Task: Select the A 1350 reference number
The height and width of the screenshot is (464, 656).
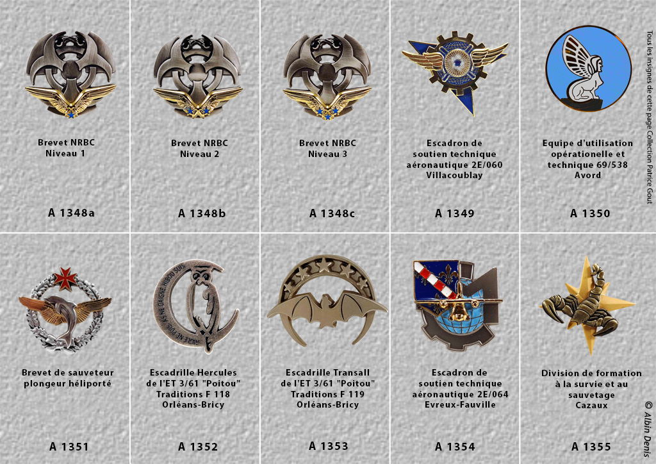Action: (x=590, y=213)
